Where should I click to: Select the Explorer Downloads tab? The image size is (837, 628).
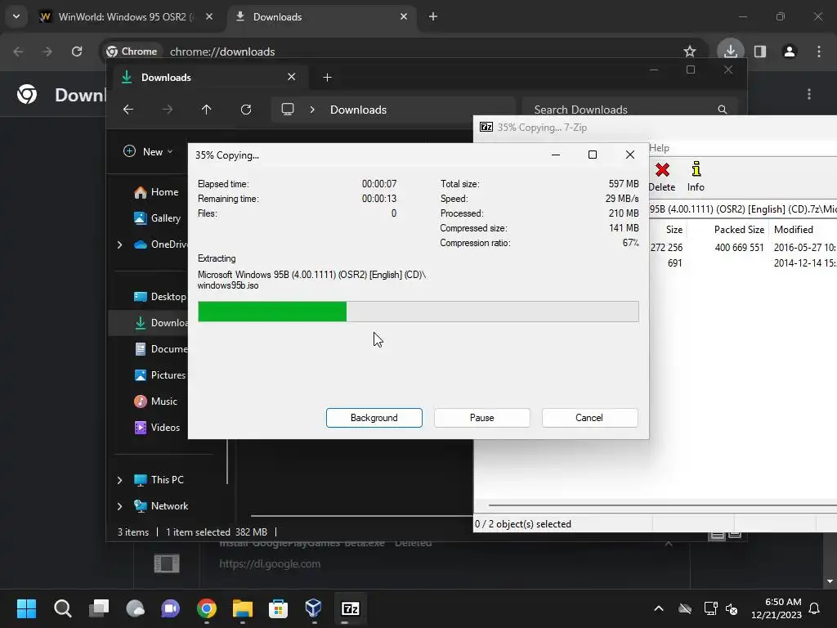coord(208,78)
